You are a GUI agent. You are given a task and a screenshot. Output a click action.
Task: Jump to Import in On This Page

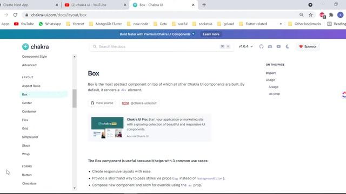click(270, 73)
